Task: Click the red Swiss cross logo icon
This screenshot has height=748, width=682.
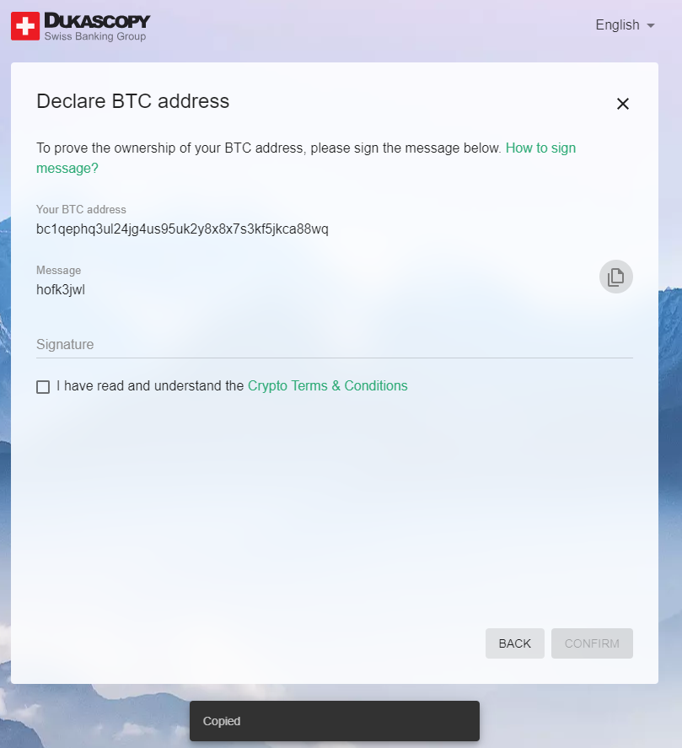Action: (x=25, y=26)
